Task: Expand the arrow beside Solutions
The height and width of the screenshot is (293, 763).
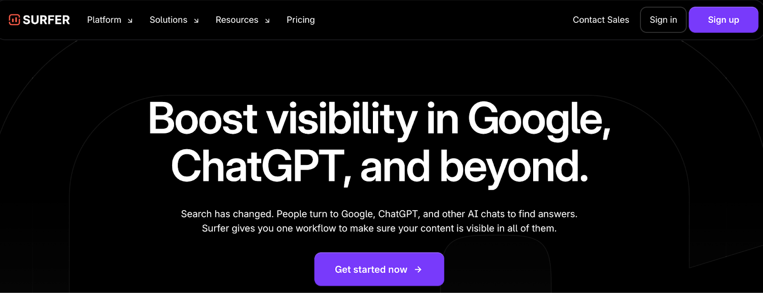Action: 196,20
